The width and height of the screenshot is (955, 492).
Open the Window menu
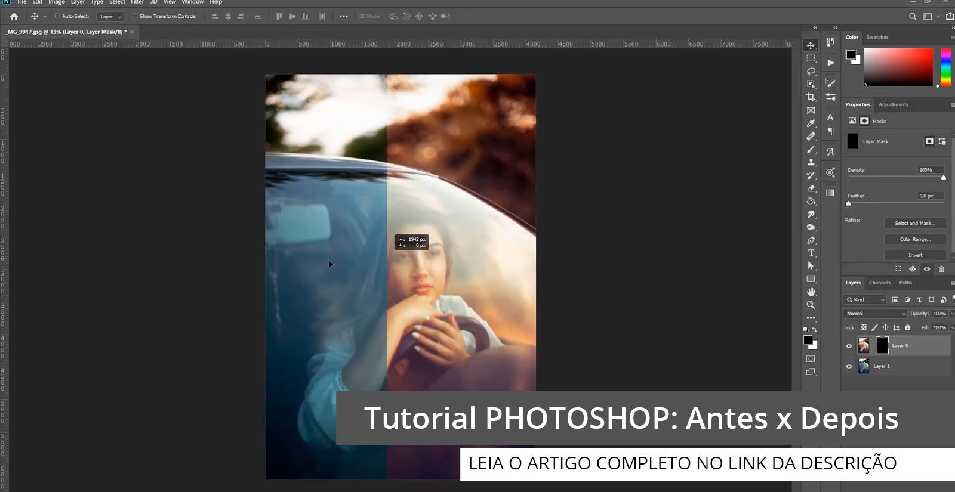tap(193, 2)
